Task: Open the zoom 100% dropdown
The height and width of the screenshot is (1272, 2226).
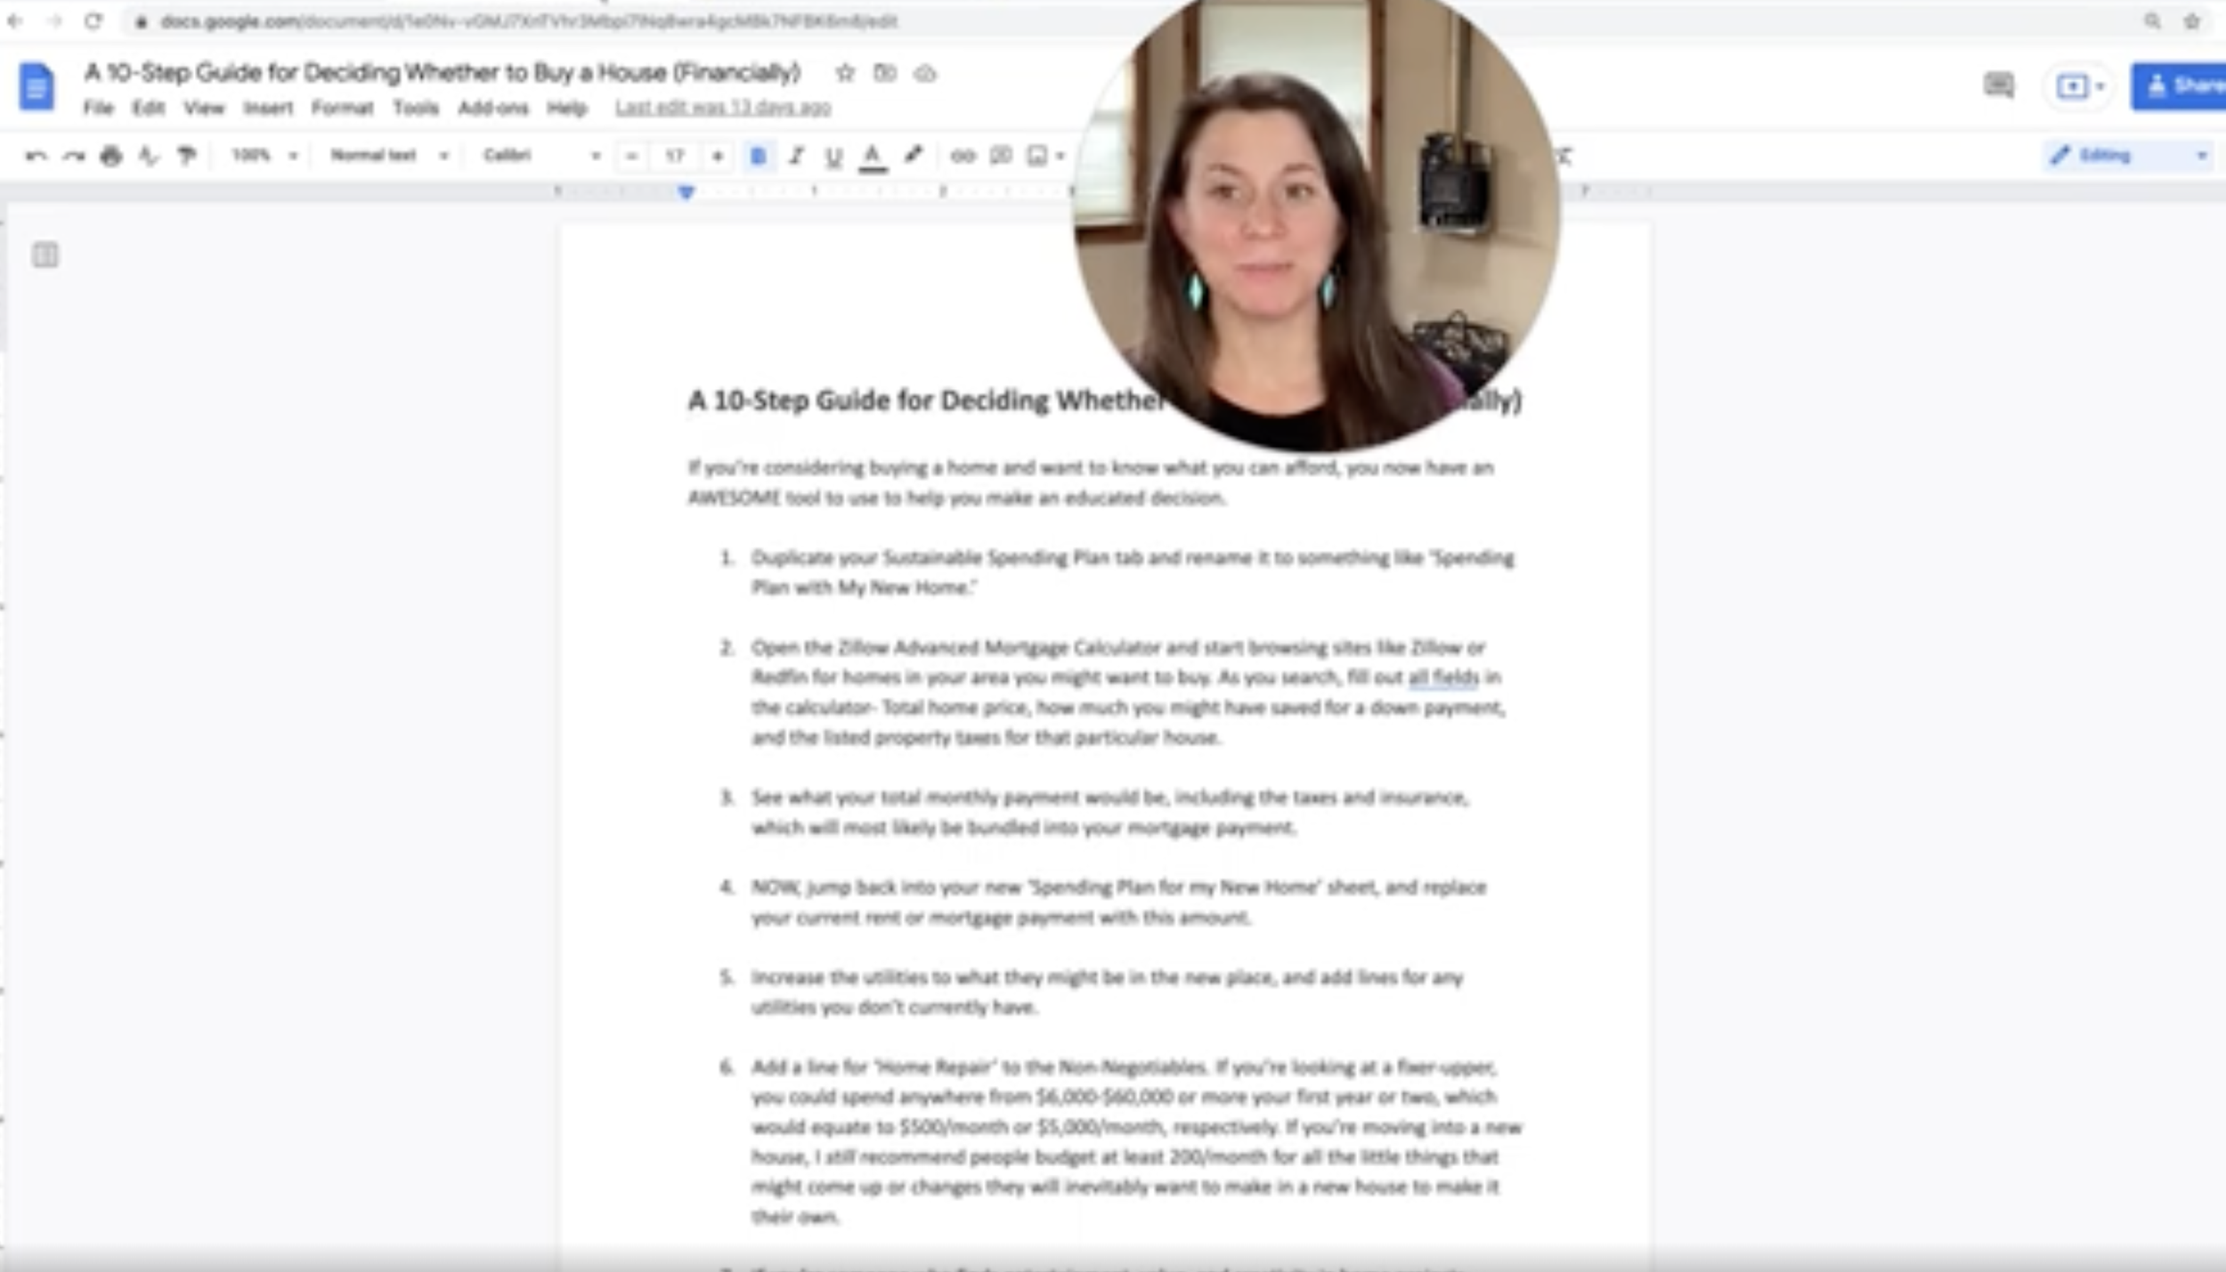Action: (264, 156)
